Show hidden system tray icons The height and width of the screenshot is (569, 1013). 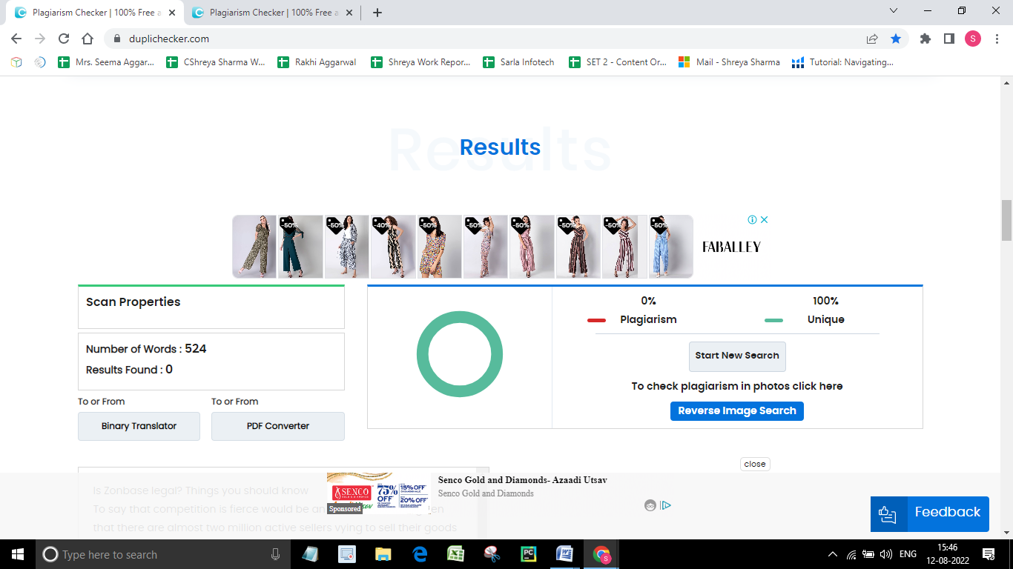point(833,554)
